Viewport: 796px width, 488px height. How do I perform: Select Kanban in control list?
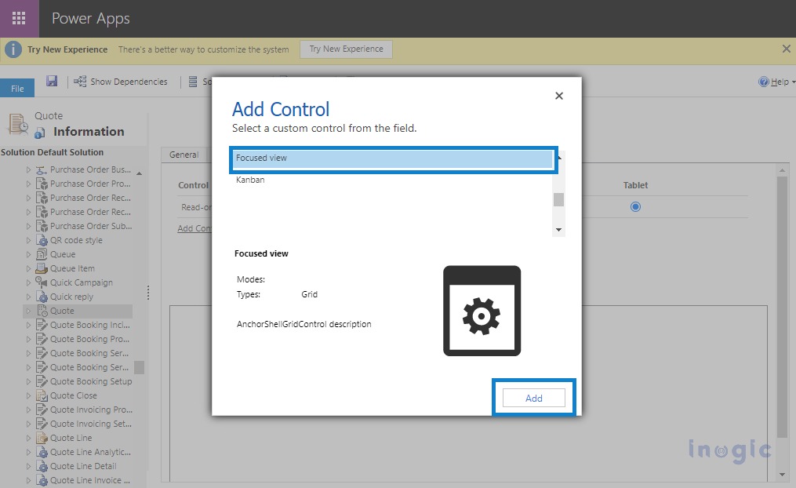(x=394, y=180)
